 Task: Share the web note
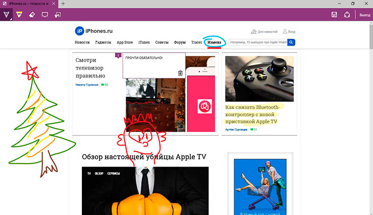tap(347, 15)
